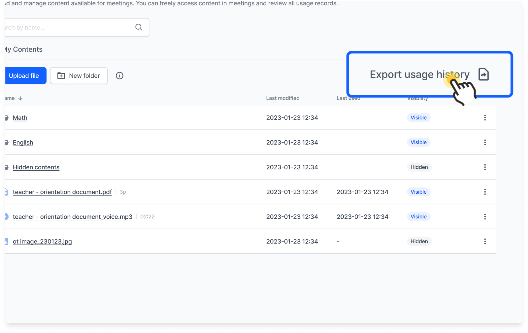
Task: Open more options for ot image_230123.jpg row
Action: (x=485, y=241)
